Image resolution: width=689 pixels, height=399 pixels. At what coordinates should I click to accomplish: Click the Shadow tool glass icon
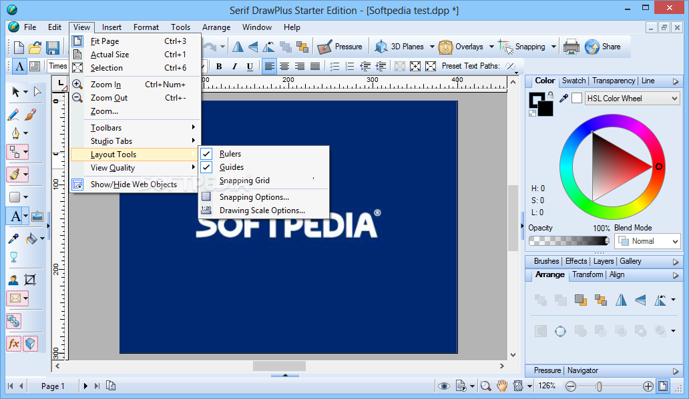click(13, 257)
